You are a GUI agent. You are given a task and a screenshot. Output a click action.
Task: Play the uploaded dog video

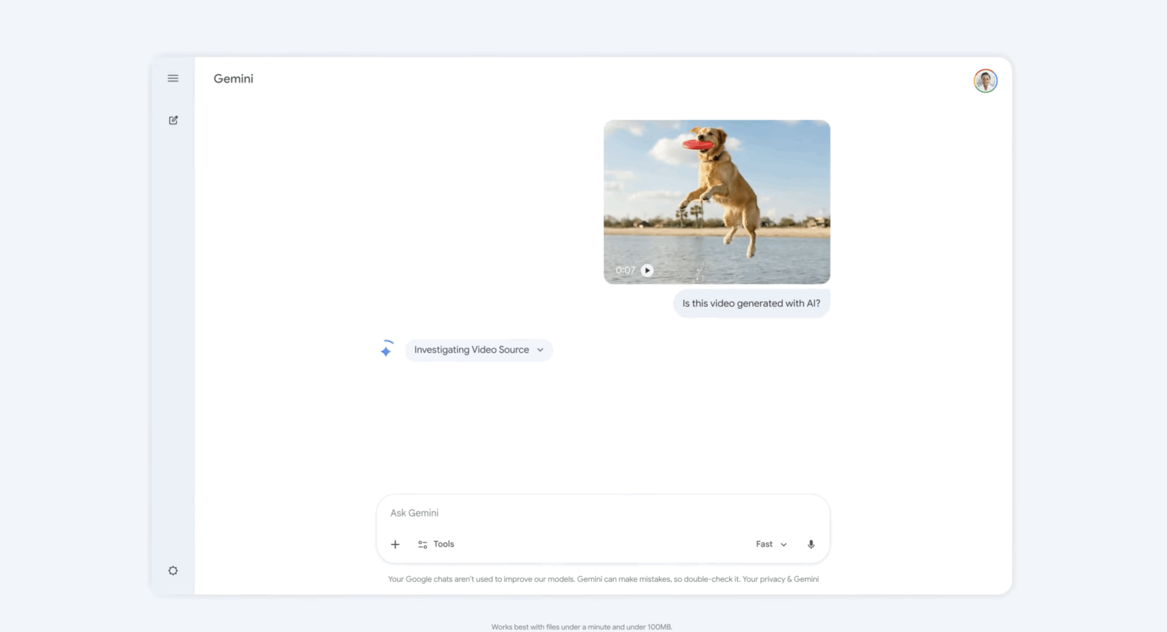point(646,270)
